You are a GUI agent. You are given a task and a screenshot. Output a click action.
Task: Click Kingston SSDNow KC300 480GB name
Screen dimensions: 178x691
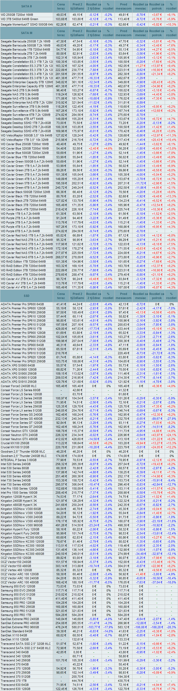coord(22,554)
